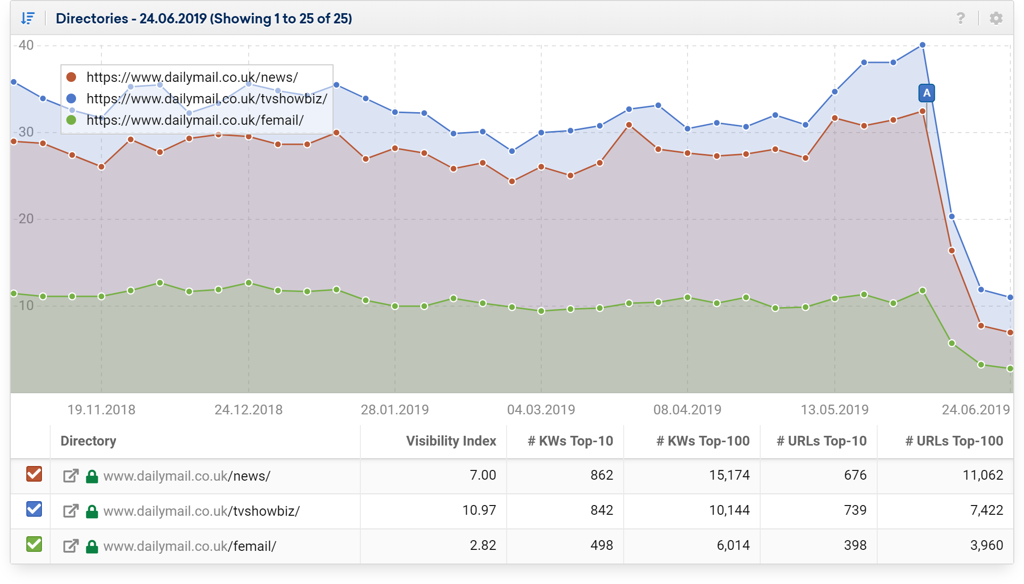
Task: Toggle the /femail/ series in chart legend
Action: pyautogui.click(x=185, y=120)
